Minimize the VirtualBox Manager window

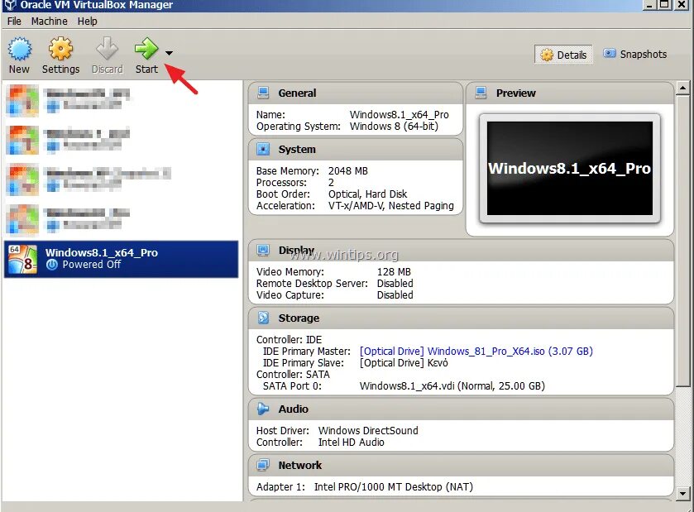(x=649, y=4)
